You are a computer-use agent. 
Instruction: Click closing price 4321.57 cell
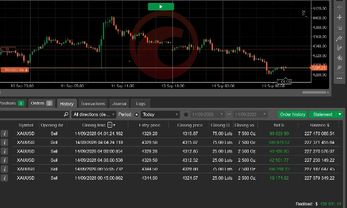click(190, 178)
